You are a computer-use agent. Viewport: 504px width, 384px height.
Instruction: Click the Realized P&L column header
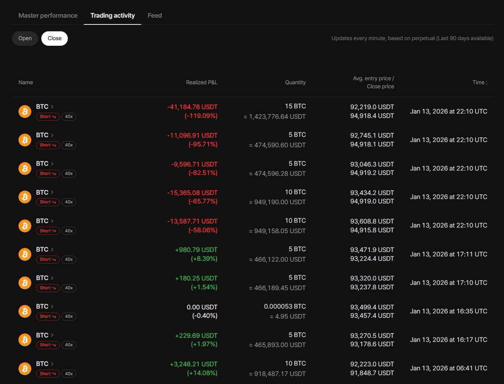[202, 82]
